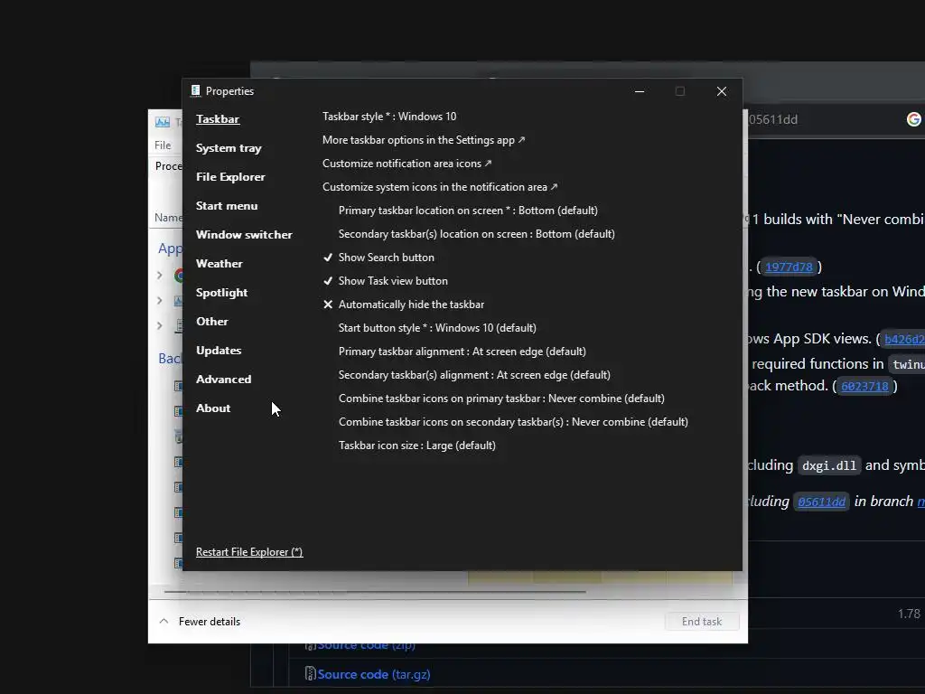Open the Advanced section
Image resolution: width=925 pixels, height=694 pixels.
(x=223, y=380)
